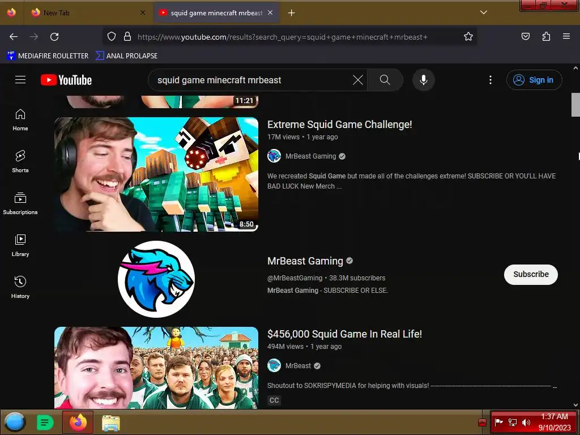
Task: Select the squid game minecraft mrbeast tab
Action: click(x=216, y=13)
